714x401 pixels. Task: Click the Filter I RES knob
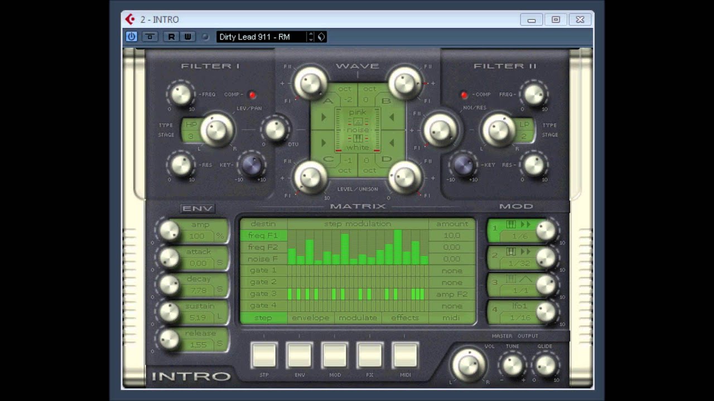[181, 165]
